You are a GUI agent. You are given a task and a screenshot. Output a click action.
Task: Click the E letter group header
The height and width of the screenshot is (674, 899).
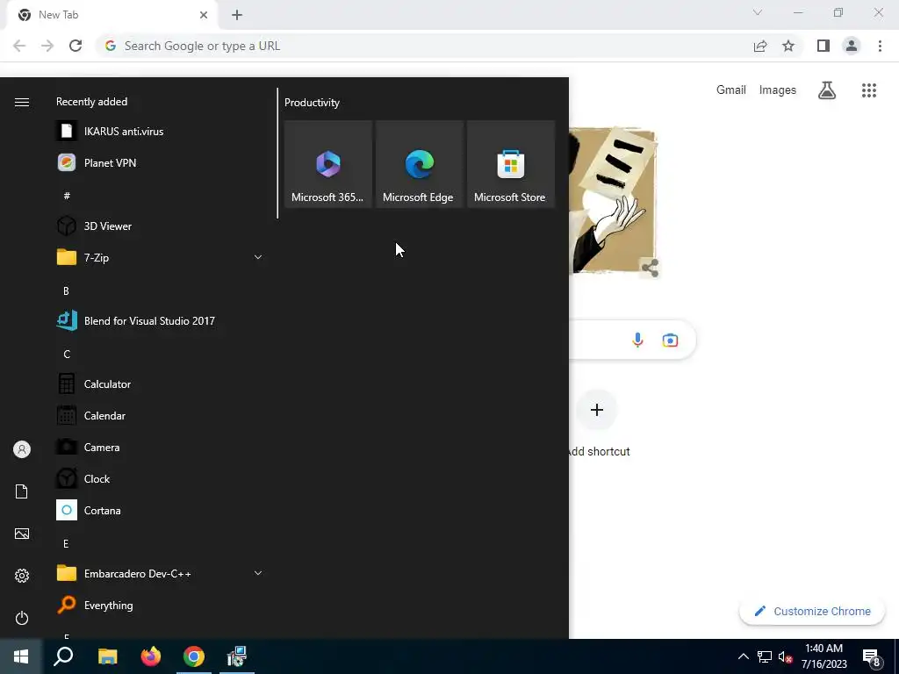[x=66, y=543]
